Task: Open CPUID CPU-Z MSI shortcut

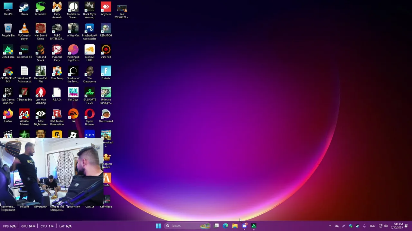Action: click(8, 75)
